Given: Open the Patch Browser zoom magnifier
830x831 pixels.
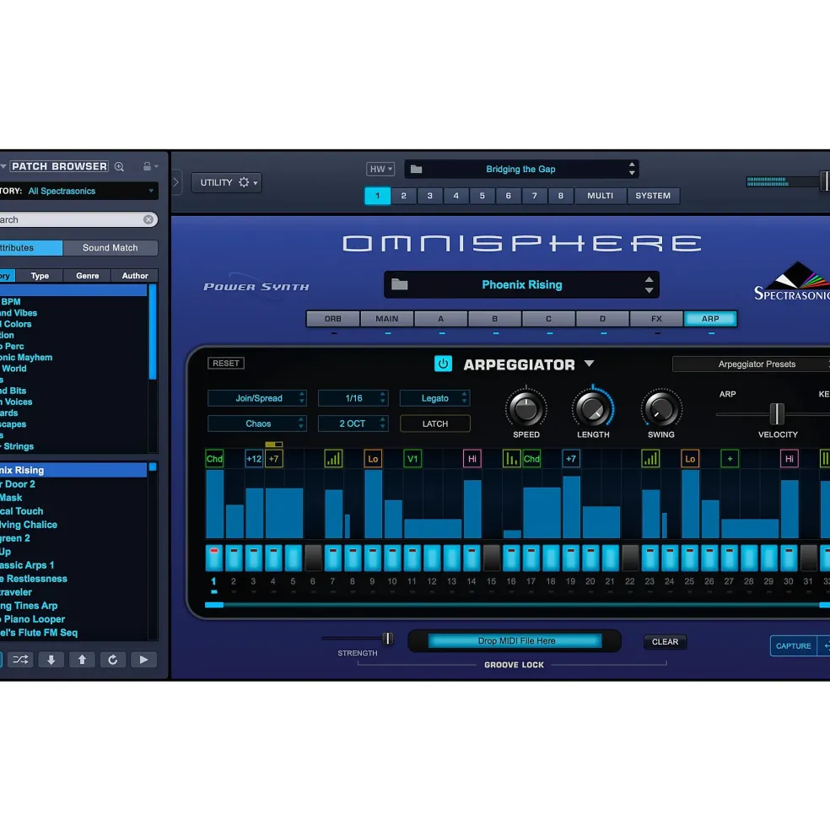Looking at the screenshot, I should click(x=119, y=166).
